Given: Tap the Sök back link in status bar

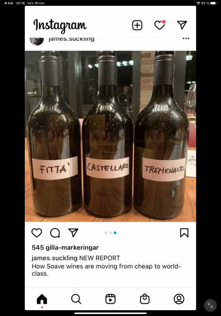Looking at the screenshot, I should click(x=9, y=3).
